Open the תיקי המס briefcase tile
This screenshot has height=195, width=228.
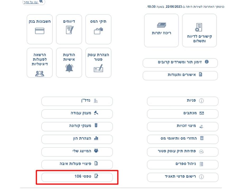(x=98, y=29)
